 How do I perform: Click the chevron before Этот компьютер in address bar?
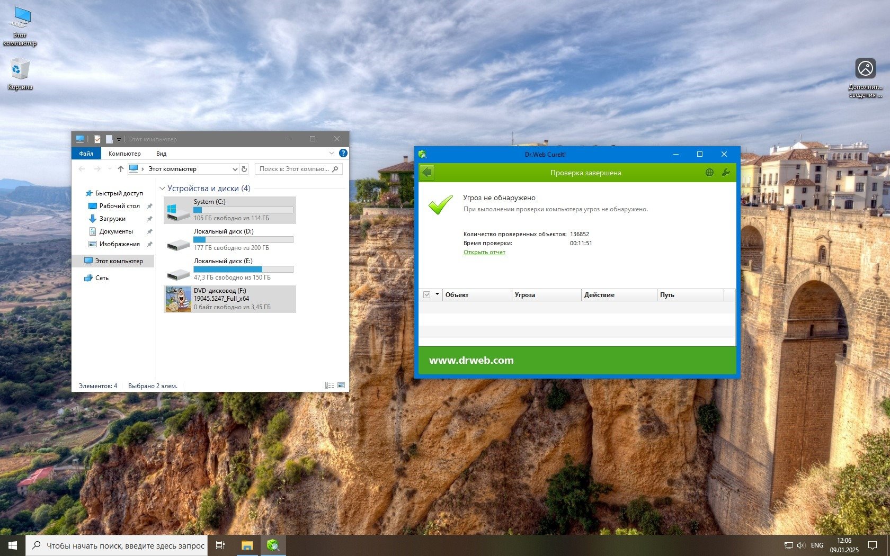[143, 169]
